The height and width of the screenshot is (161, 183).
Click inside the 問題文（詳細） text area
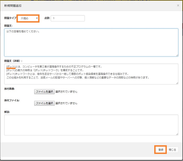[91, 74]
